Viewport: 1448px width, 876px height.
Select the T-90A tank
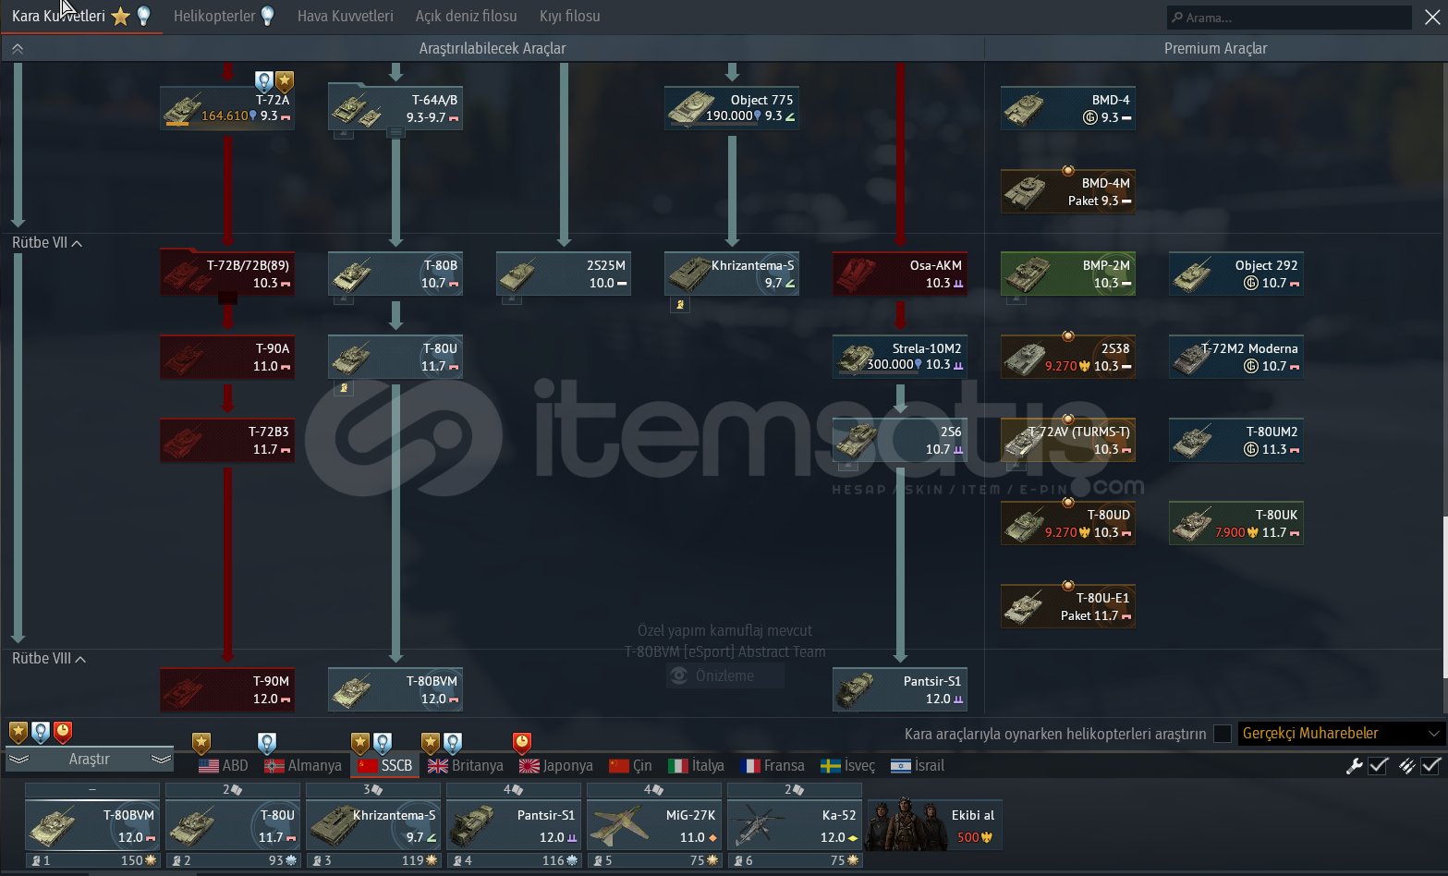(x=227, y=357)
